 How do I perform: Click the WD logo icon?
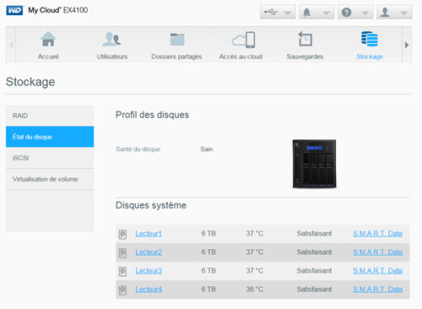click(x=14, y=10)
